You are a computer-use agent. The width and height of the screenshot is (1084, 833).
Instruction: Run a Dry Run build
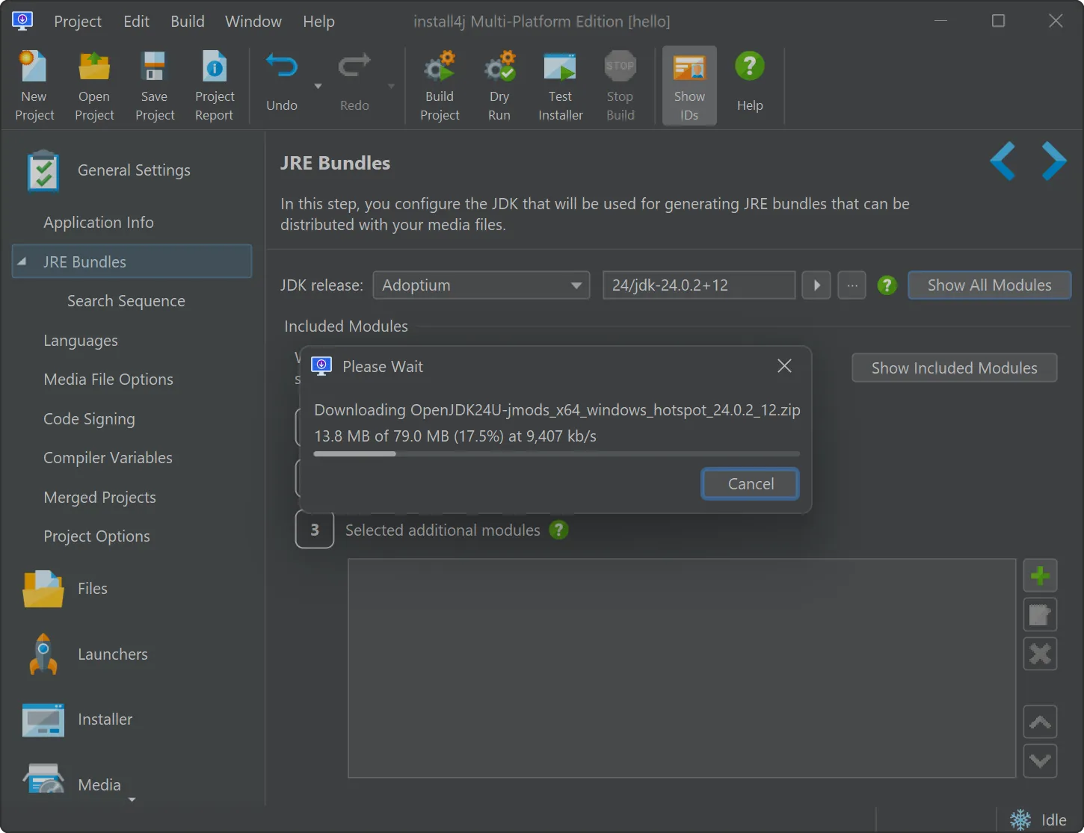(x=499, y=85)
